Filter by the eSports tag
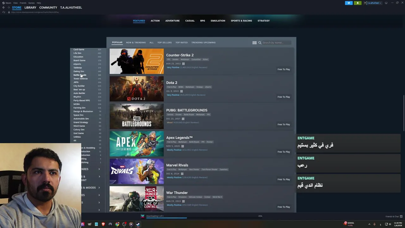Screen dimensions: 405x228 click(x=77, y=64)
